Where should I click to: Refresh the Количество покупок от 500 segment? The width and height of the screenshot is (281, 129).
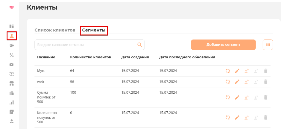pyautogui.click(x=228, y=118)
